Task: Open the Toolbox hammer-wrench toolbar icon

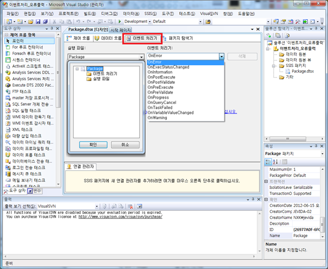Action: [x=297, y=22]
